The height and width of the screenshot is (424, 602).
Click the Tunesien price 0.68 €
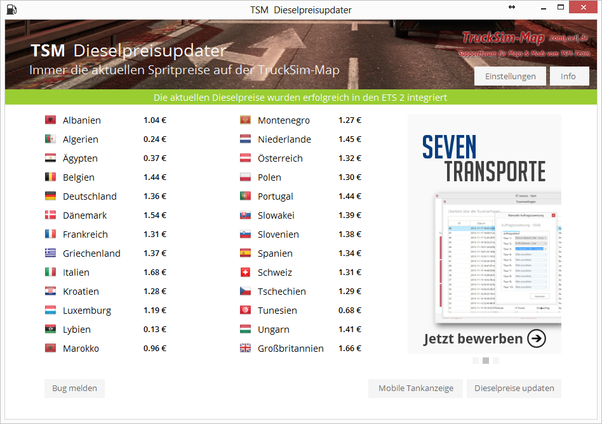[x=350, y=311]
